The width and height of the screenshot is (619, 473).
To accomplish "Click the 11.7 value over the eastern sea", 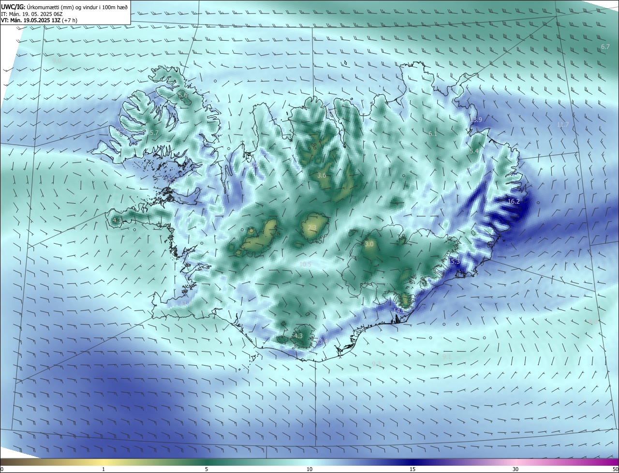I will tap(563, 125).
